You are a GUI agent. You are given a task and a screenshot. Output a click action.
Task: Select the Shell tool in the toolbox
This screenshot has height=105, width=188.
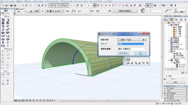click(x=3, y=36)
